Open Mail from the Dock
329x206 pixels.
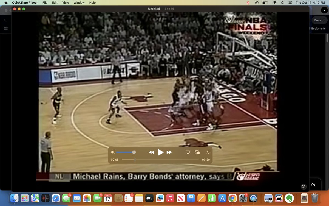76,198
